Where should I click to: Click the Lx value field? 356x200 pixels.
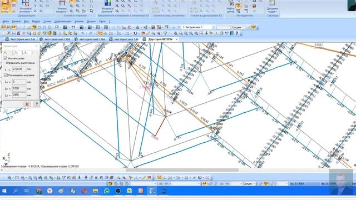(19, 82)
